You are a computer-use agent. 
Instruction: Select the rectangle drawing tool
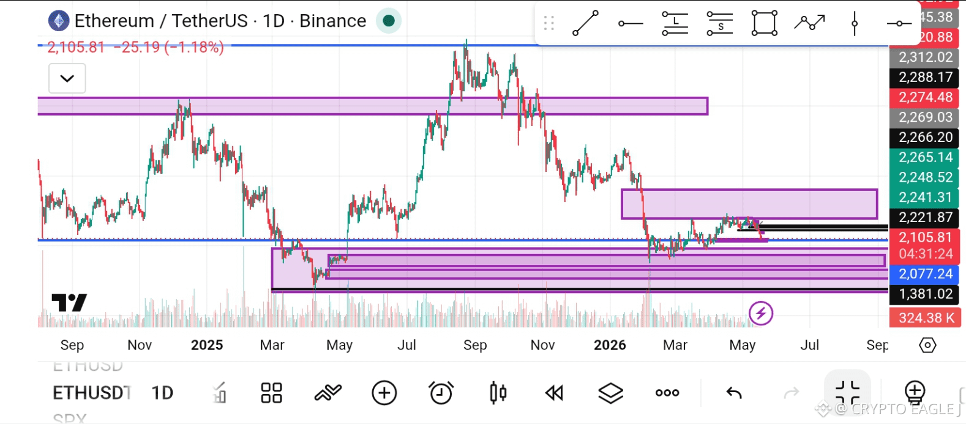pyautogui.click(x=765, y=23)
